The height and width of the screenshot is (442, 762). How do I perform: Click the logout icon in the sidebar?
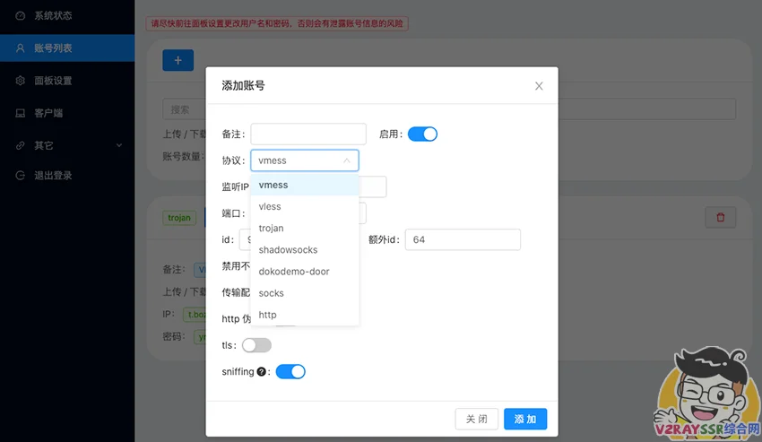click(20, 176)
